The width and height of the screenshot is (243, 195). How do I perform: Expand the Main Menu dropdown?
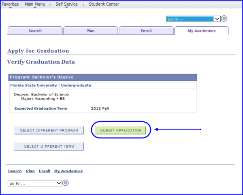point(35,4)
